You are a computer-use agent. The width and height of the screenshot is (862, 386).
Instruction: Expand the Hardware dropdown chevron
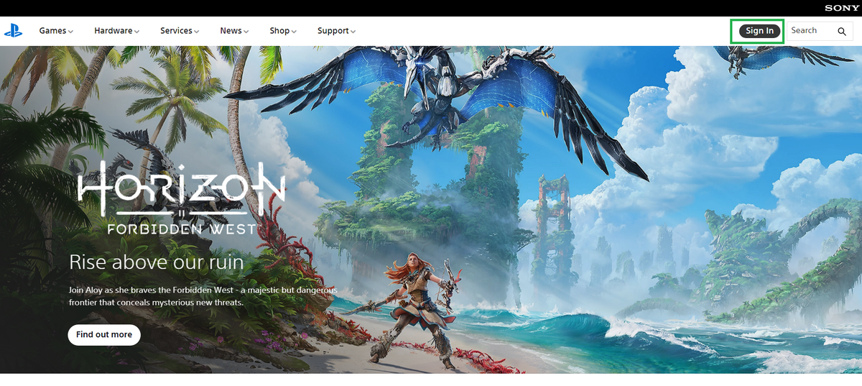pos(136,32)
